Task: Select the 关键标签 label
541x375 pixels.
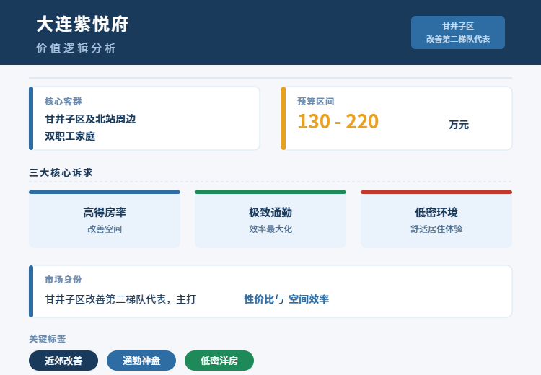Action: (48, 339)
